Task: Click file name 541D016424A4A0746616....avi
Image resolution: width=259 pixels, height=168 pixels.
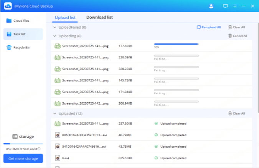Action: [x=84, y=147]
